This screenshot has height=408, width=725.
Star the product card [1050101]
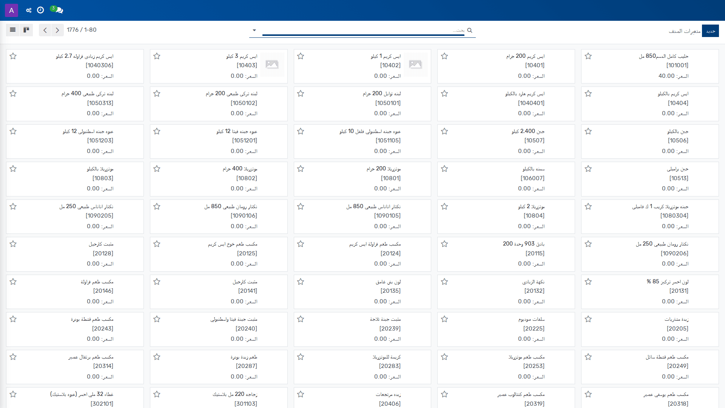(x=301, y=94)
